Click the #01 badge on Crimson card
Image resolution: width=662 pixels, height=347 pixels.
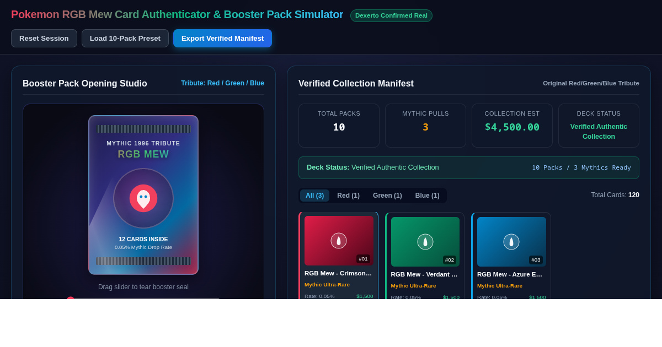coord(363,259)
